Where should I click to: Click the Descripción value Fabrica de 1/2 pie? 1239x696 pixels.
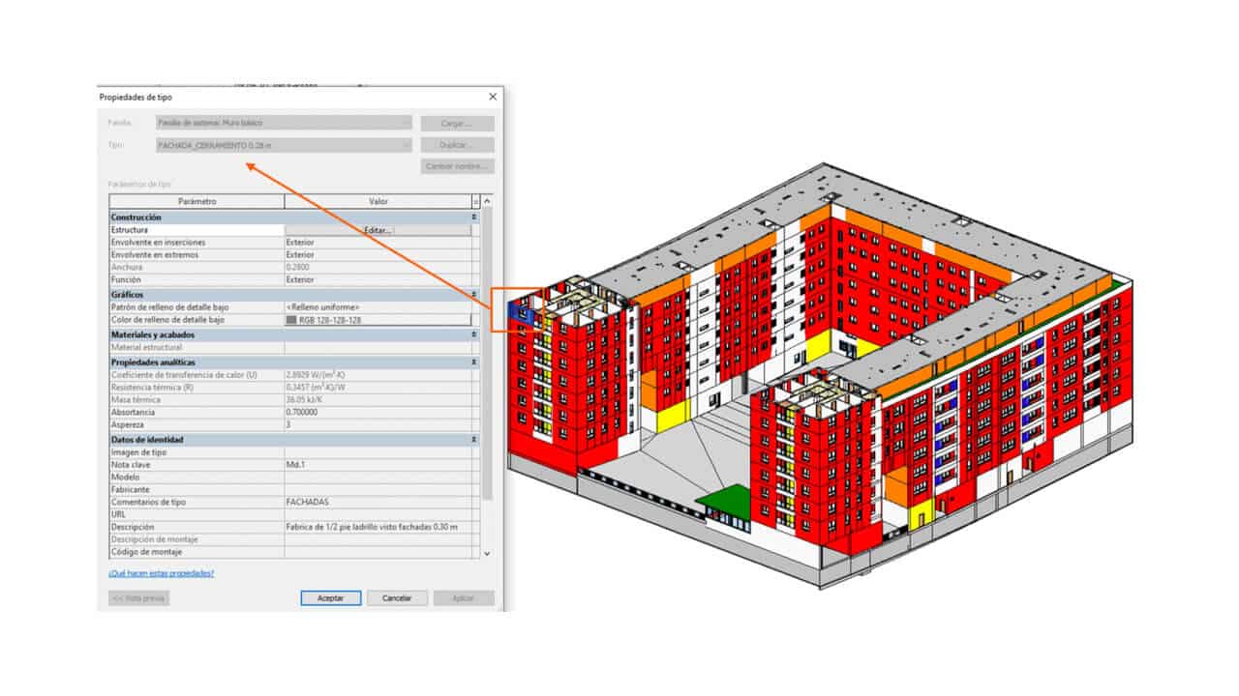point(378,527)
